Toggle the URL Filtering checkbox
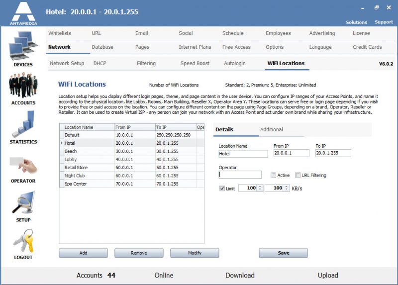The image size is (398, 285). (x=298, y=175)
